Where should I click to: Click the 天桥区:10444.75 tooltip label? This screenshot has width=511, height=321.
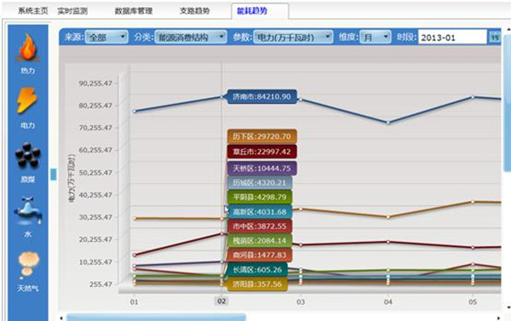click(262, 169)
